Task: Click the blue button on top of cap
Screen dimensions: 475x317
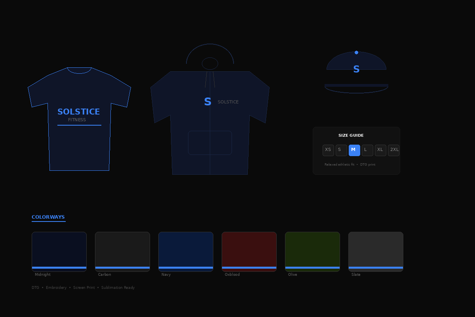Action: (x=356, y=52)
